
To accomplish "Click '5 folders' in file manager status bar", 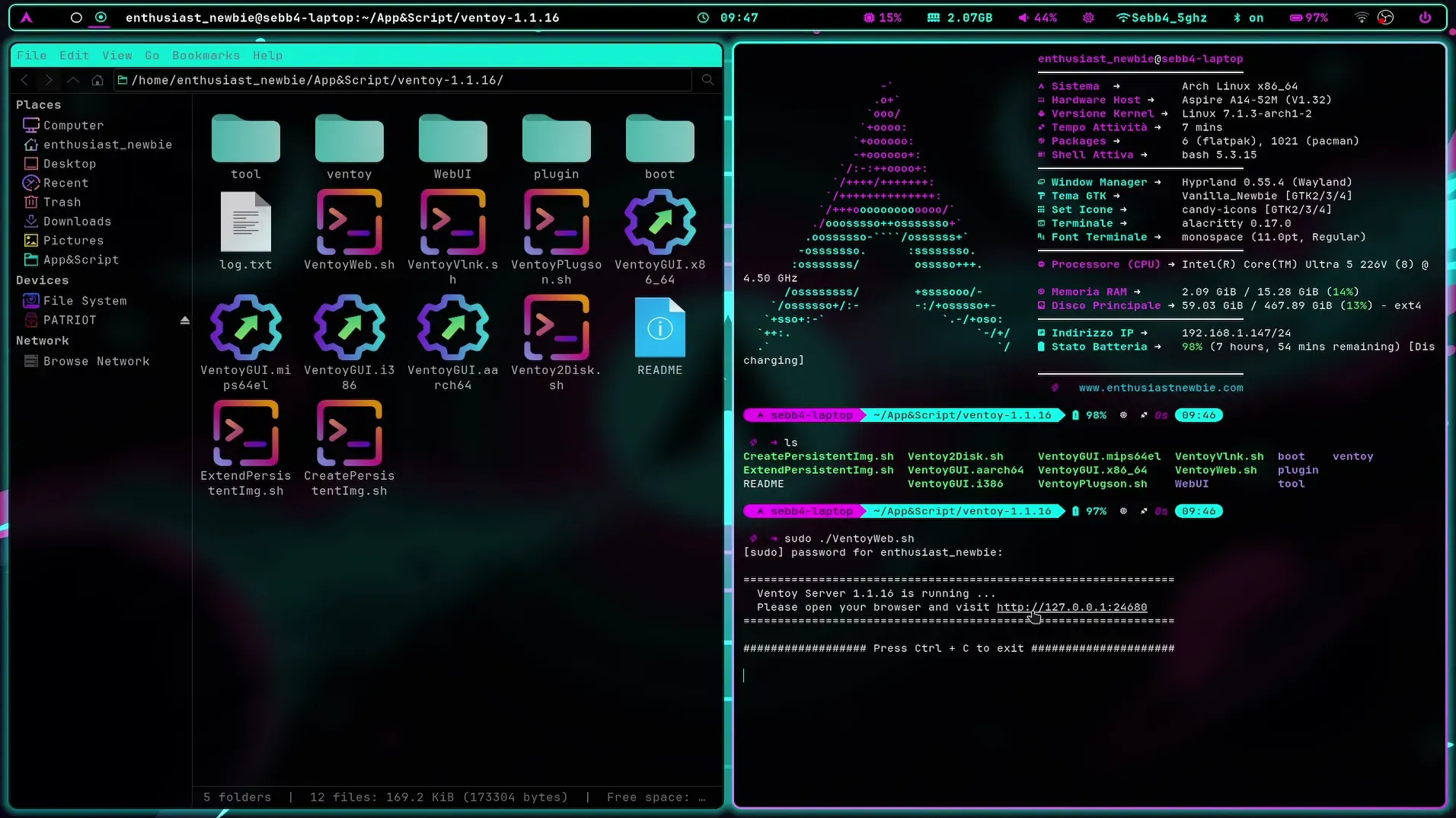I will click(x=237, y=797).
